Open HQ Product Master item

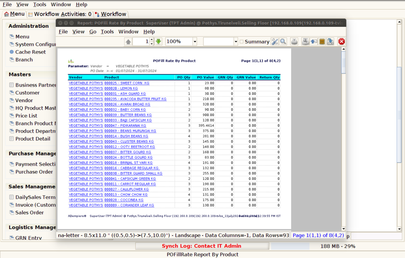32,108
